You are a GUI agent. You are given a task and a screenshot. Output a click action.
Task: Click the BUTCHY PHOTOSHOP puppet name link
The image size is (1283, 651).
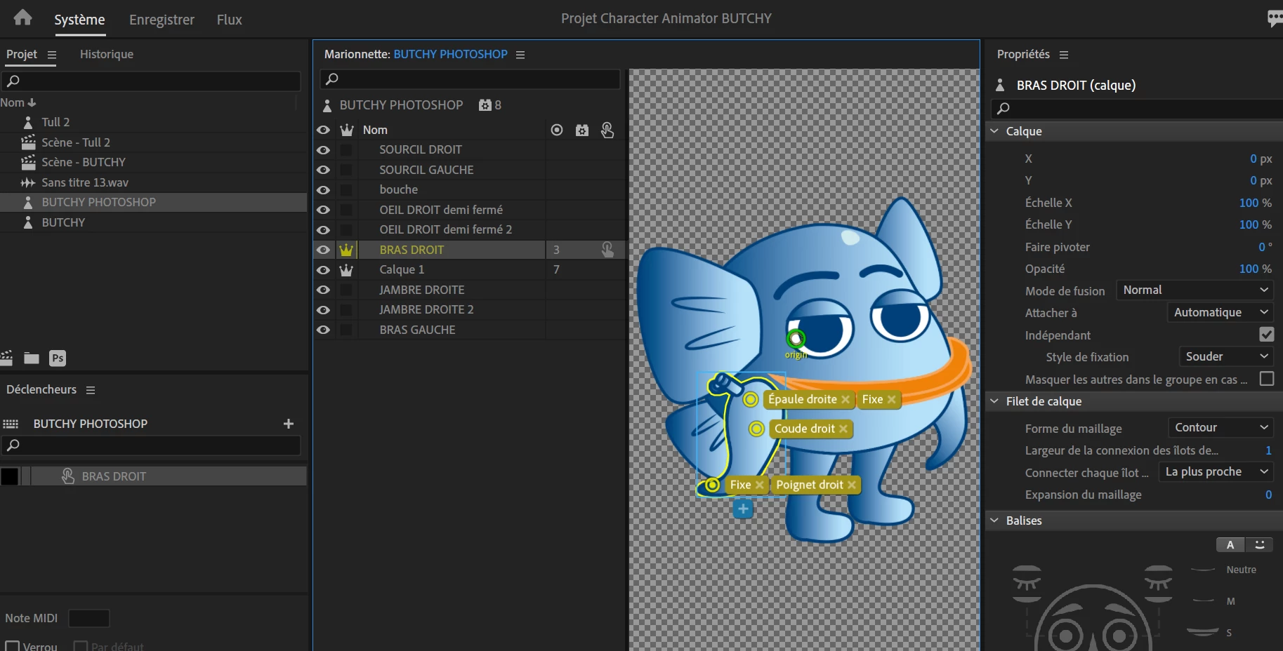click(x=450, y=55)
